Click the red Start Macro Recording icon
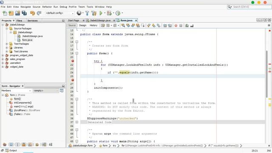272x153 pixels. (176, 25)
